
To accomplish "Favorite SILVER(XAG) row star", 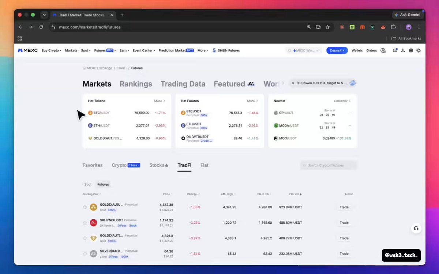I will [85, 254].
